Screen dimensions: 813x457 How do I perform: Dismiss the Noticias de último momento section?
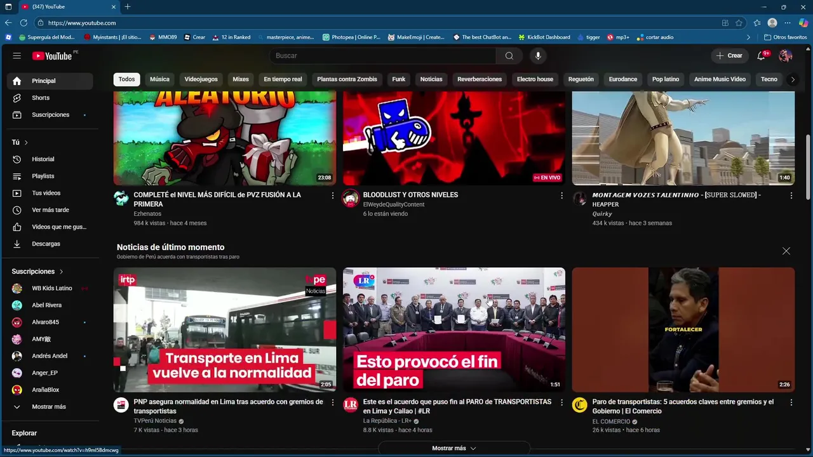click(x=786, y=251)
